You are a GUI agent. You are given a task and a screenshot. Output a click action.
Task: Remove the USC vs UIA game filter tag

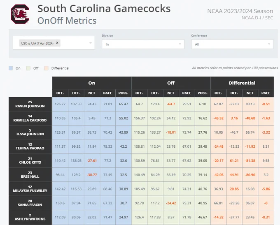click(x=57, y=43)
